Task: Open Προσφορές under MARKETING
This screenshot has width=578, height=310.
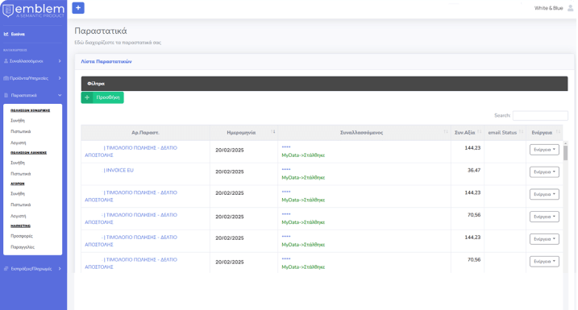Action: pos(22,236)
